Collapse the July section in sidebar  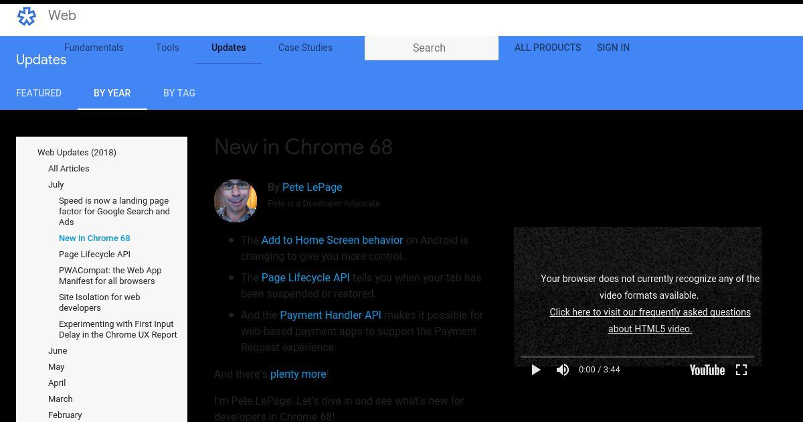point(56,184)
